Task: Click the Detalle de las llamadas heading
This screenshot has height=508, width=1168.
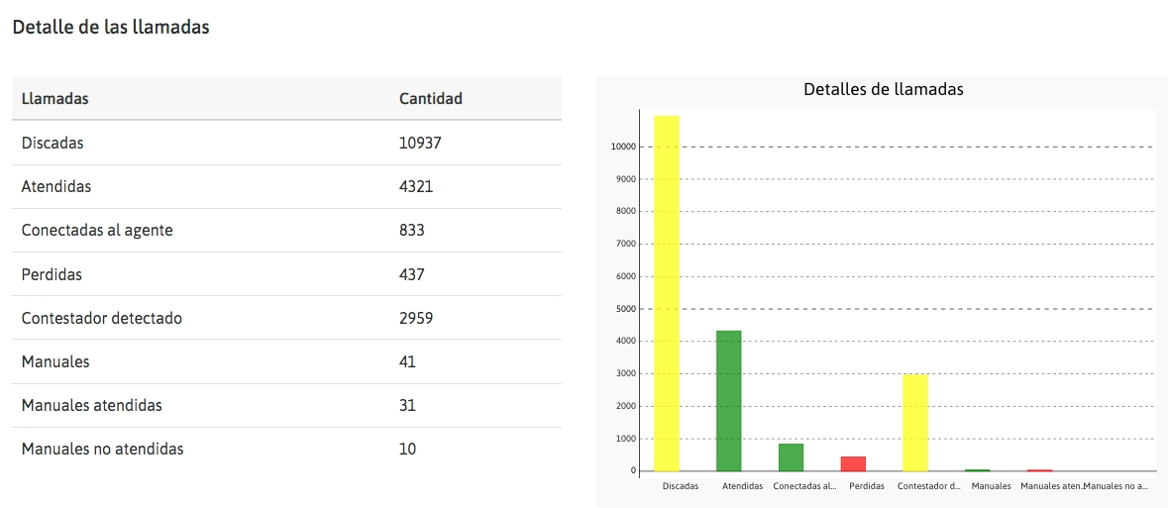Action: tap(111, 28)
